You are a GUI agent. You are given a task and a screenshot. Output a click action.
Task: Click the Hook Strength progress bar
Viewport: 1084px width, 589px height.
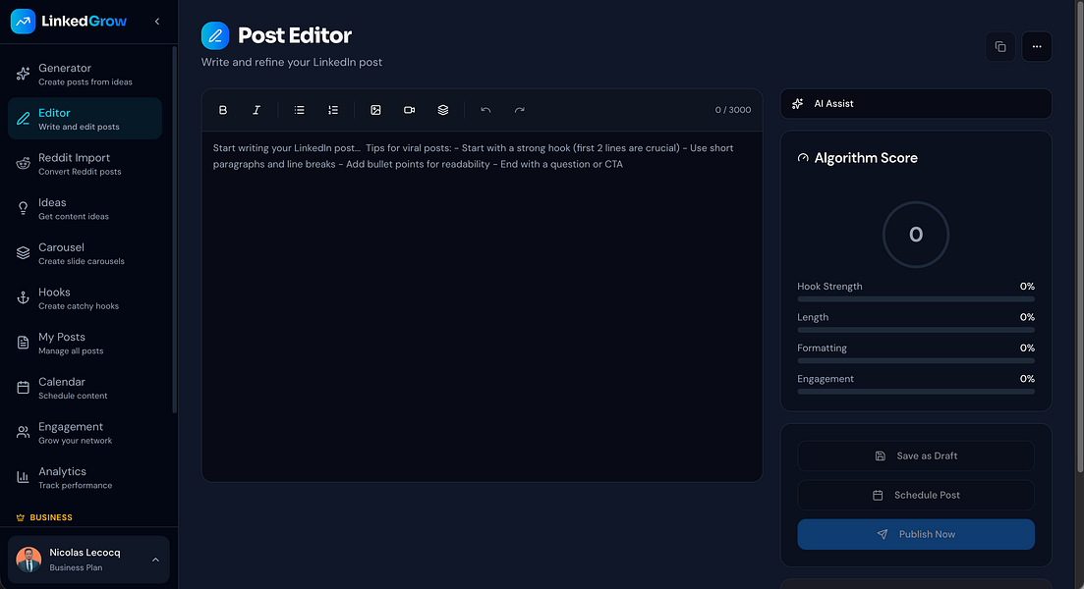[916, 299]
